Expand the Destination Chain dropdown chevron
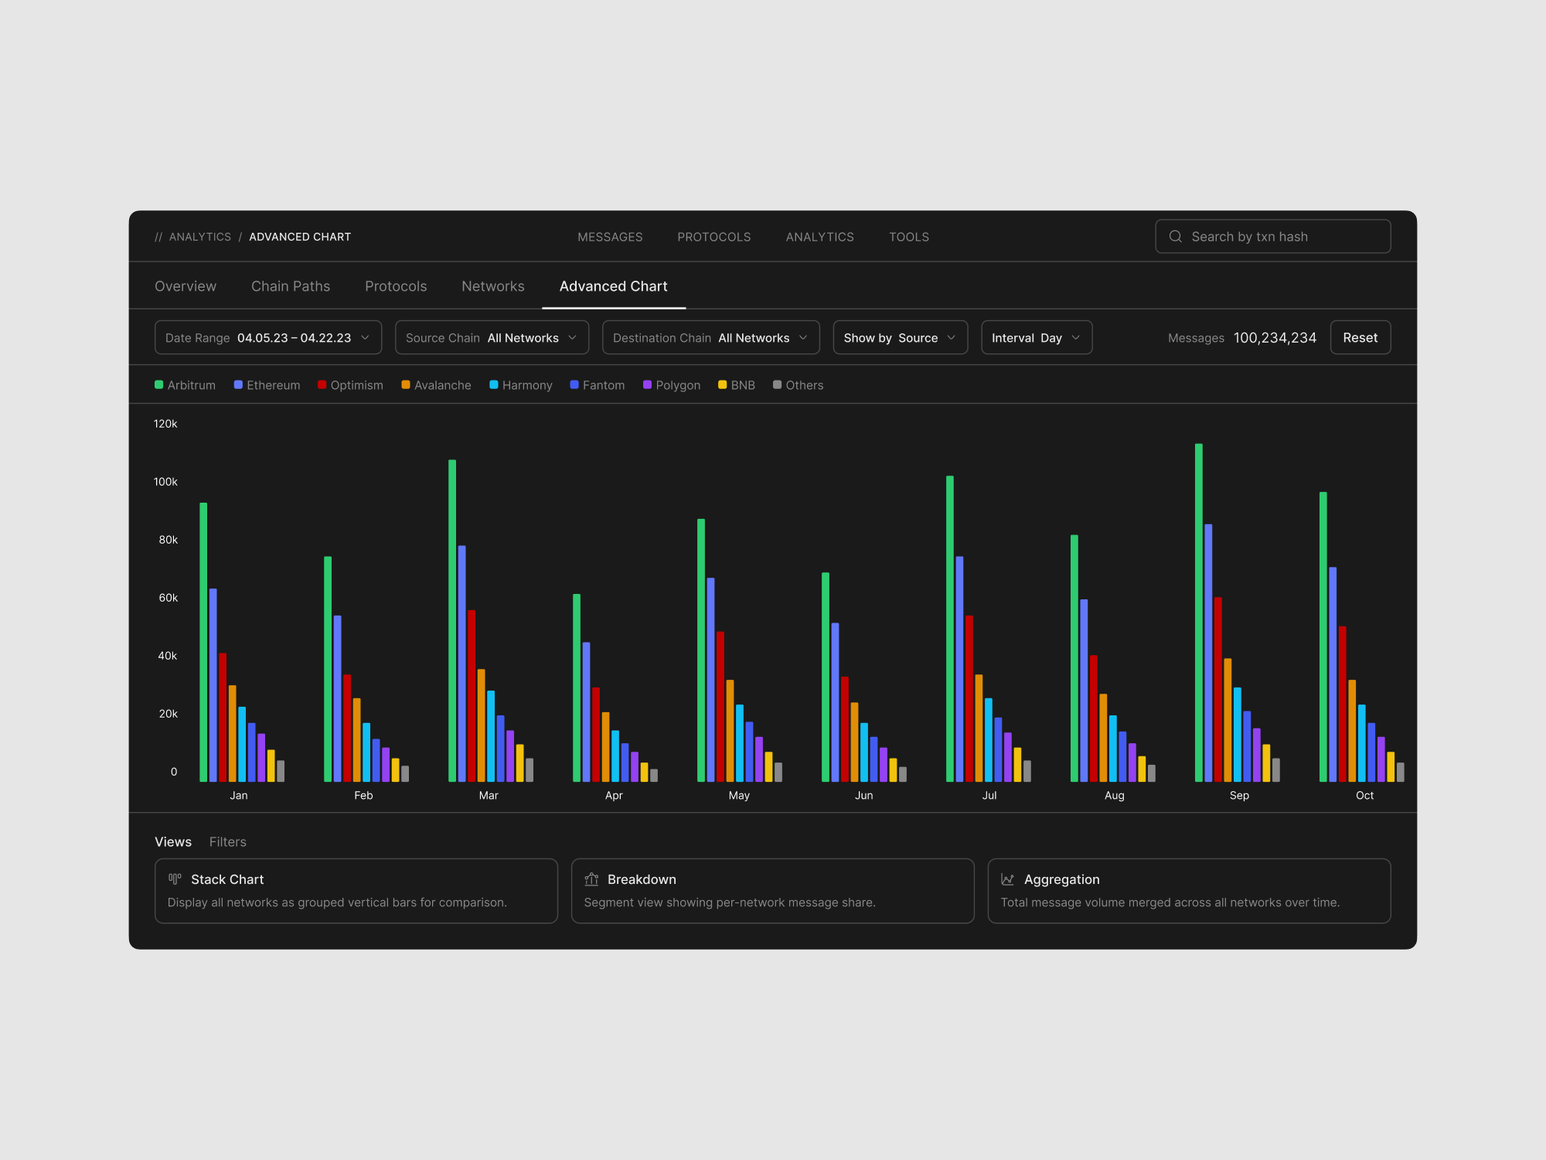The image size is (1546, 1160). pyautogui.click(x=803, y=338)
